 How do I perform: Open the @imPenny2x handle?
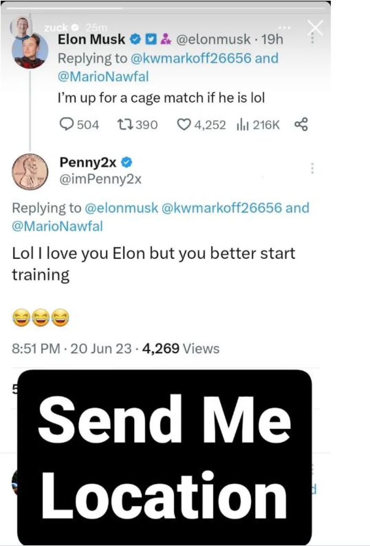click(x=100, y=180)
